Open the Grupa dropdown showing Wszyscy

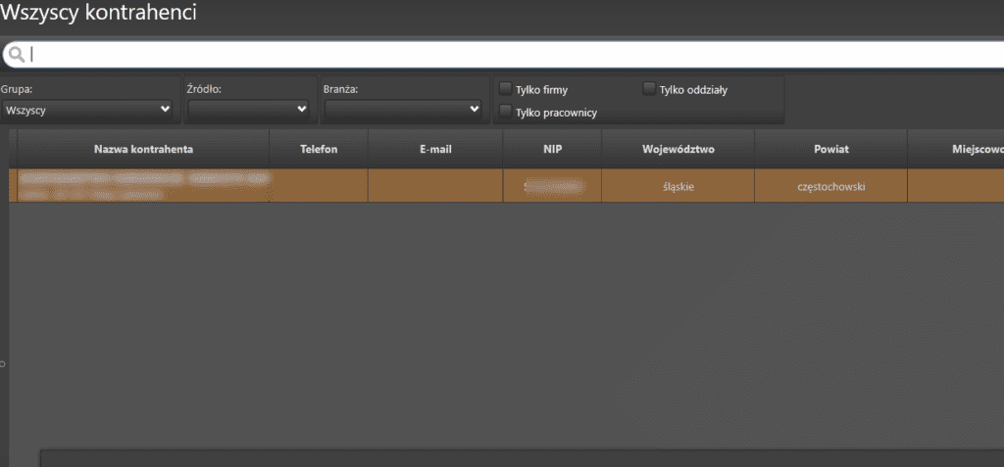pyautogui.click(x=87, y=110)
